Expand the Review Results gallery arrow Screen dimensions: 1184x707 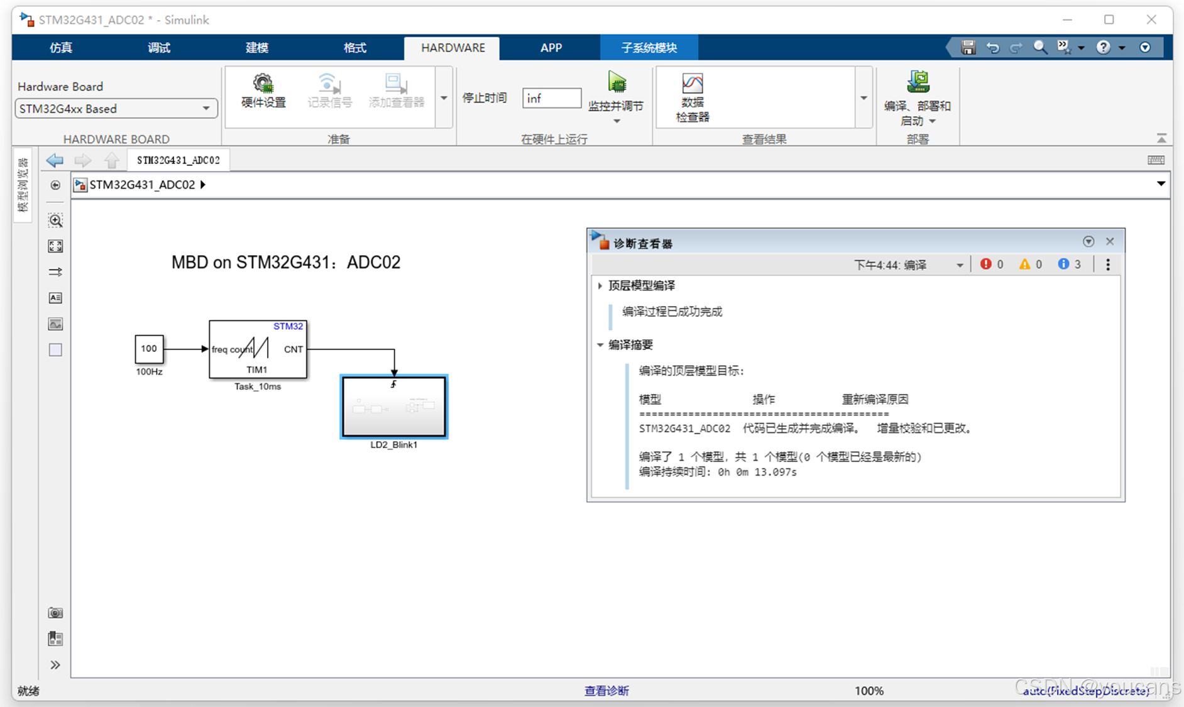coord(863,98)
